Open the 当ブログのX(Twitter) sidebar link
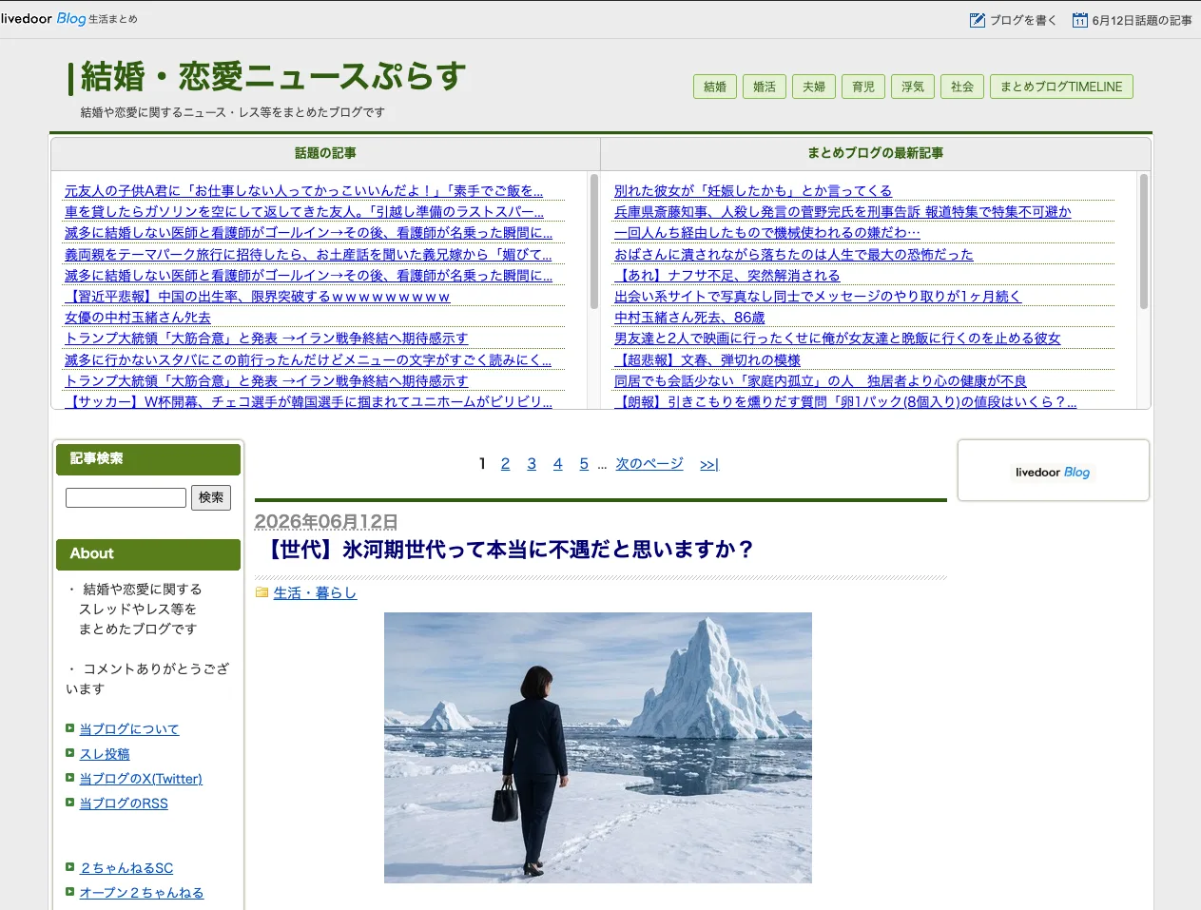 [141, 779]
